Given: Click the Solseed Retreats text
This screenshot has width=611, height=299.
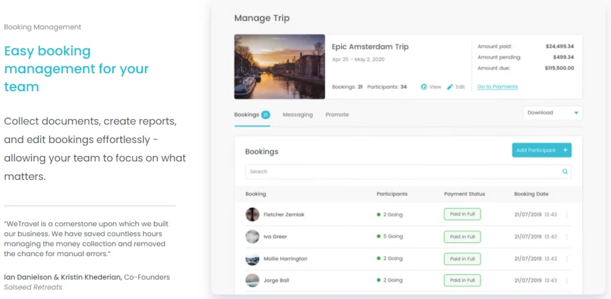Looking at the screenshot, I should [33, 287].
